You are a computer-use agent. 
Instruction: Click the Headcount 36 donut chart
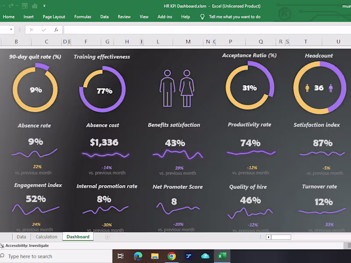pyautogui.click(x=320, y=88)
